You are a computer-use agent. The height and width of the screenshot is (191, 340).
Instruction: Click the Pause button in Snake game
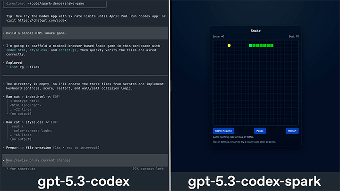[260, 131]
